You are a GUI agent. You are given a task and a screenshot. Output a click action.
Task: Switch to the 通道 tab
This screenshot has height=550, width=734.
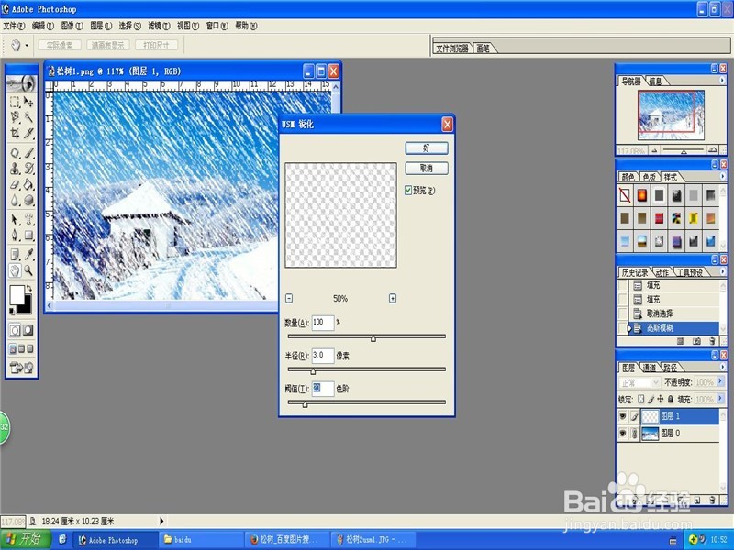[x=650, y=368]
